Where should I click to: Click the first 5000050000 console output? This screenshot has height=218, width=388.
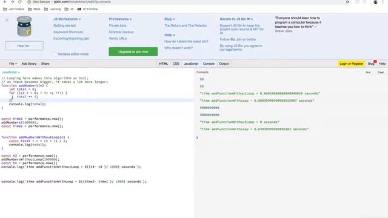(x=210, y=108)
